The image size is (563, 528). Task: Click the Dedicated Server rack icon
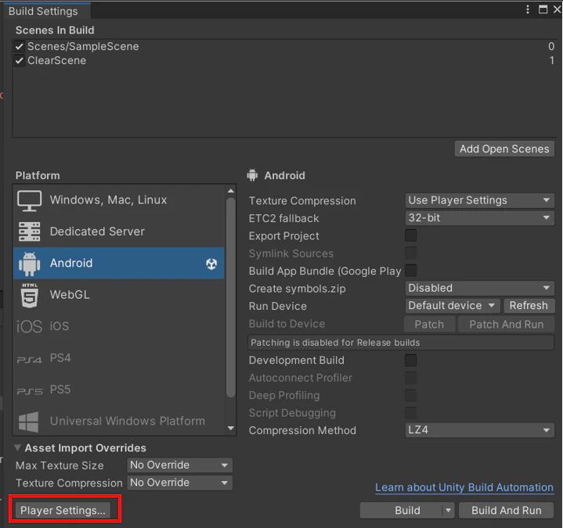click(30, 232)
